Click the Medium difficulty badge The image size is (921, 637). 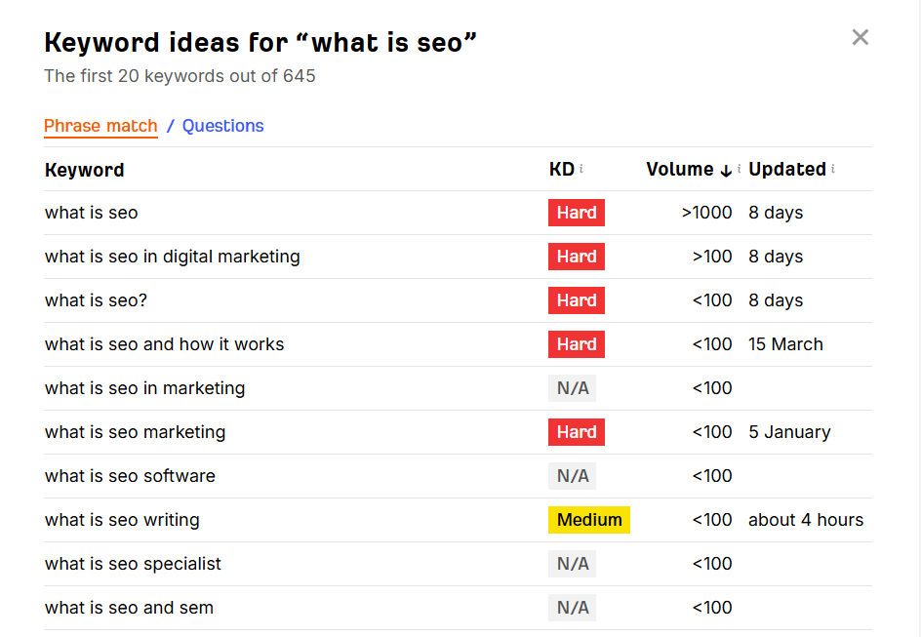pos(589,520)
